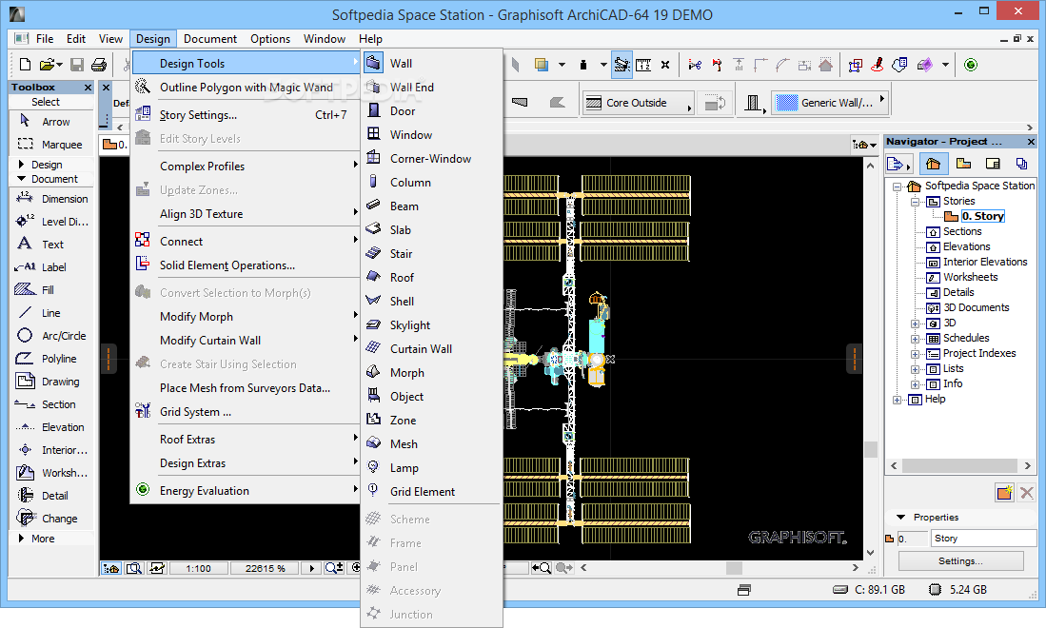Click the Navigator horizontal scrollbar right arrow
This screenshot has height=628, width=1046.
click(x=1027, y=465)
